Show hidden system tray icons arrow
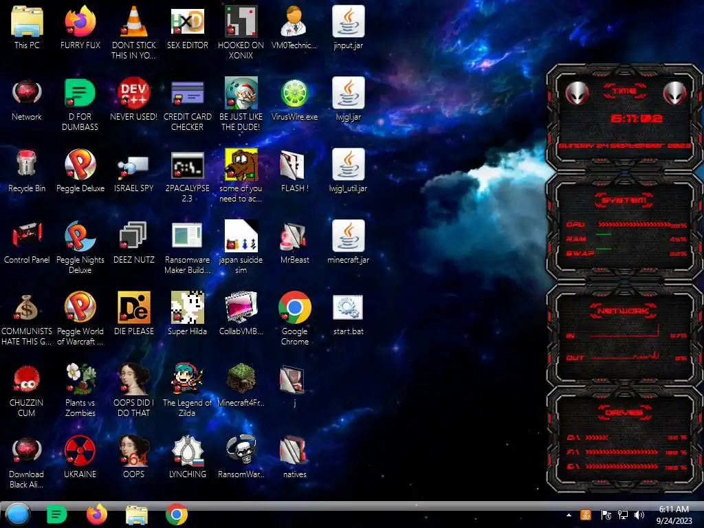This screenshot has height=528, width=704. 569,515
